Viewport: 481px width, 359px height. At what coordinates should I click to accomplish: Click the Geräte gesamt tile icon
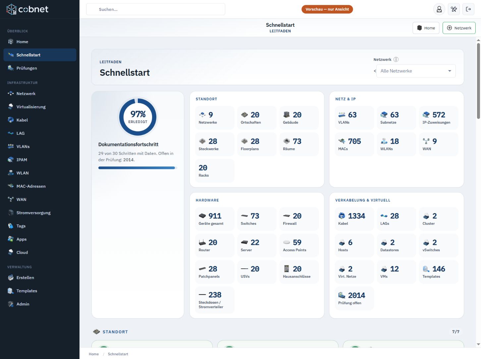tap(202, 216)
